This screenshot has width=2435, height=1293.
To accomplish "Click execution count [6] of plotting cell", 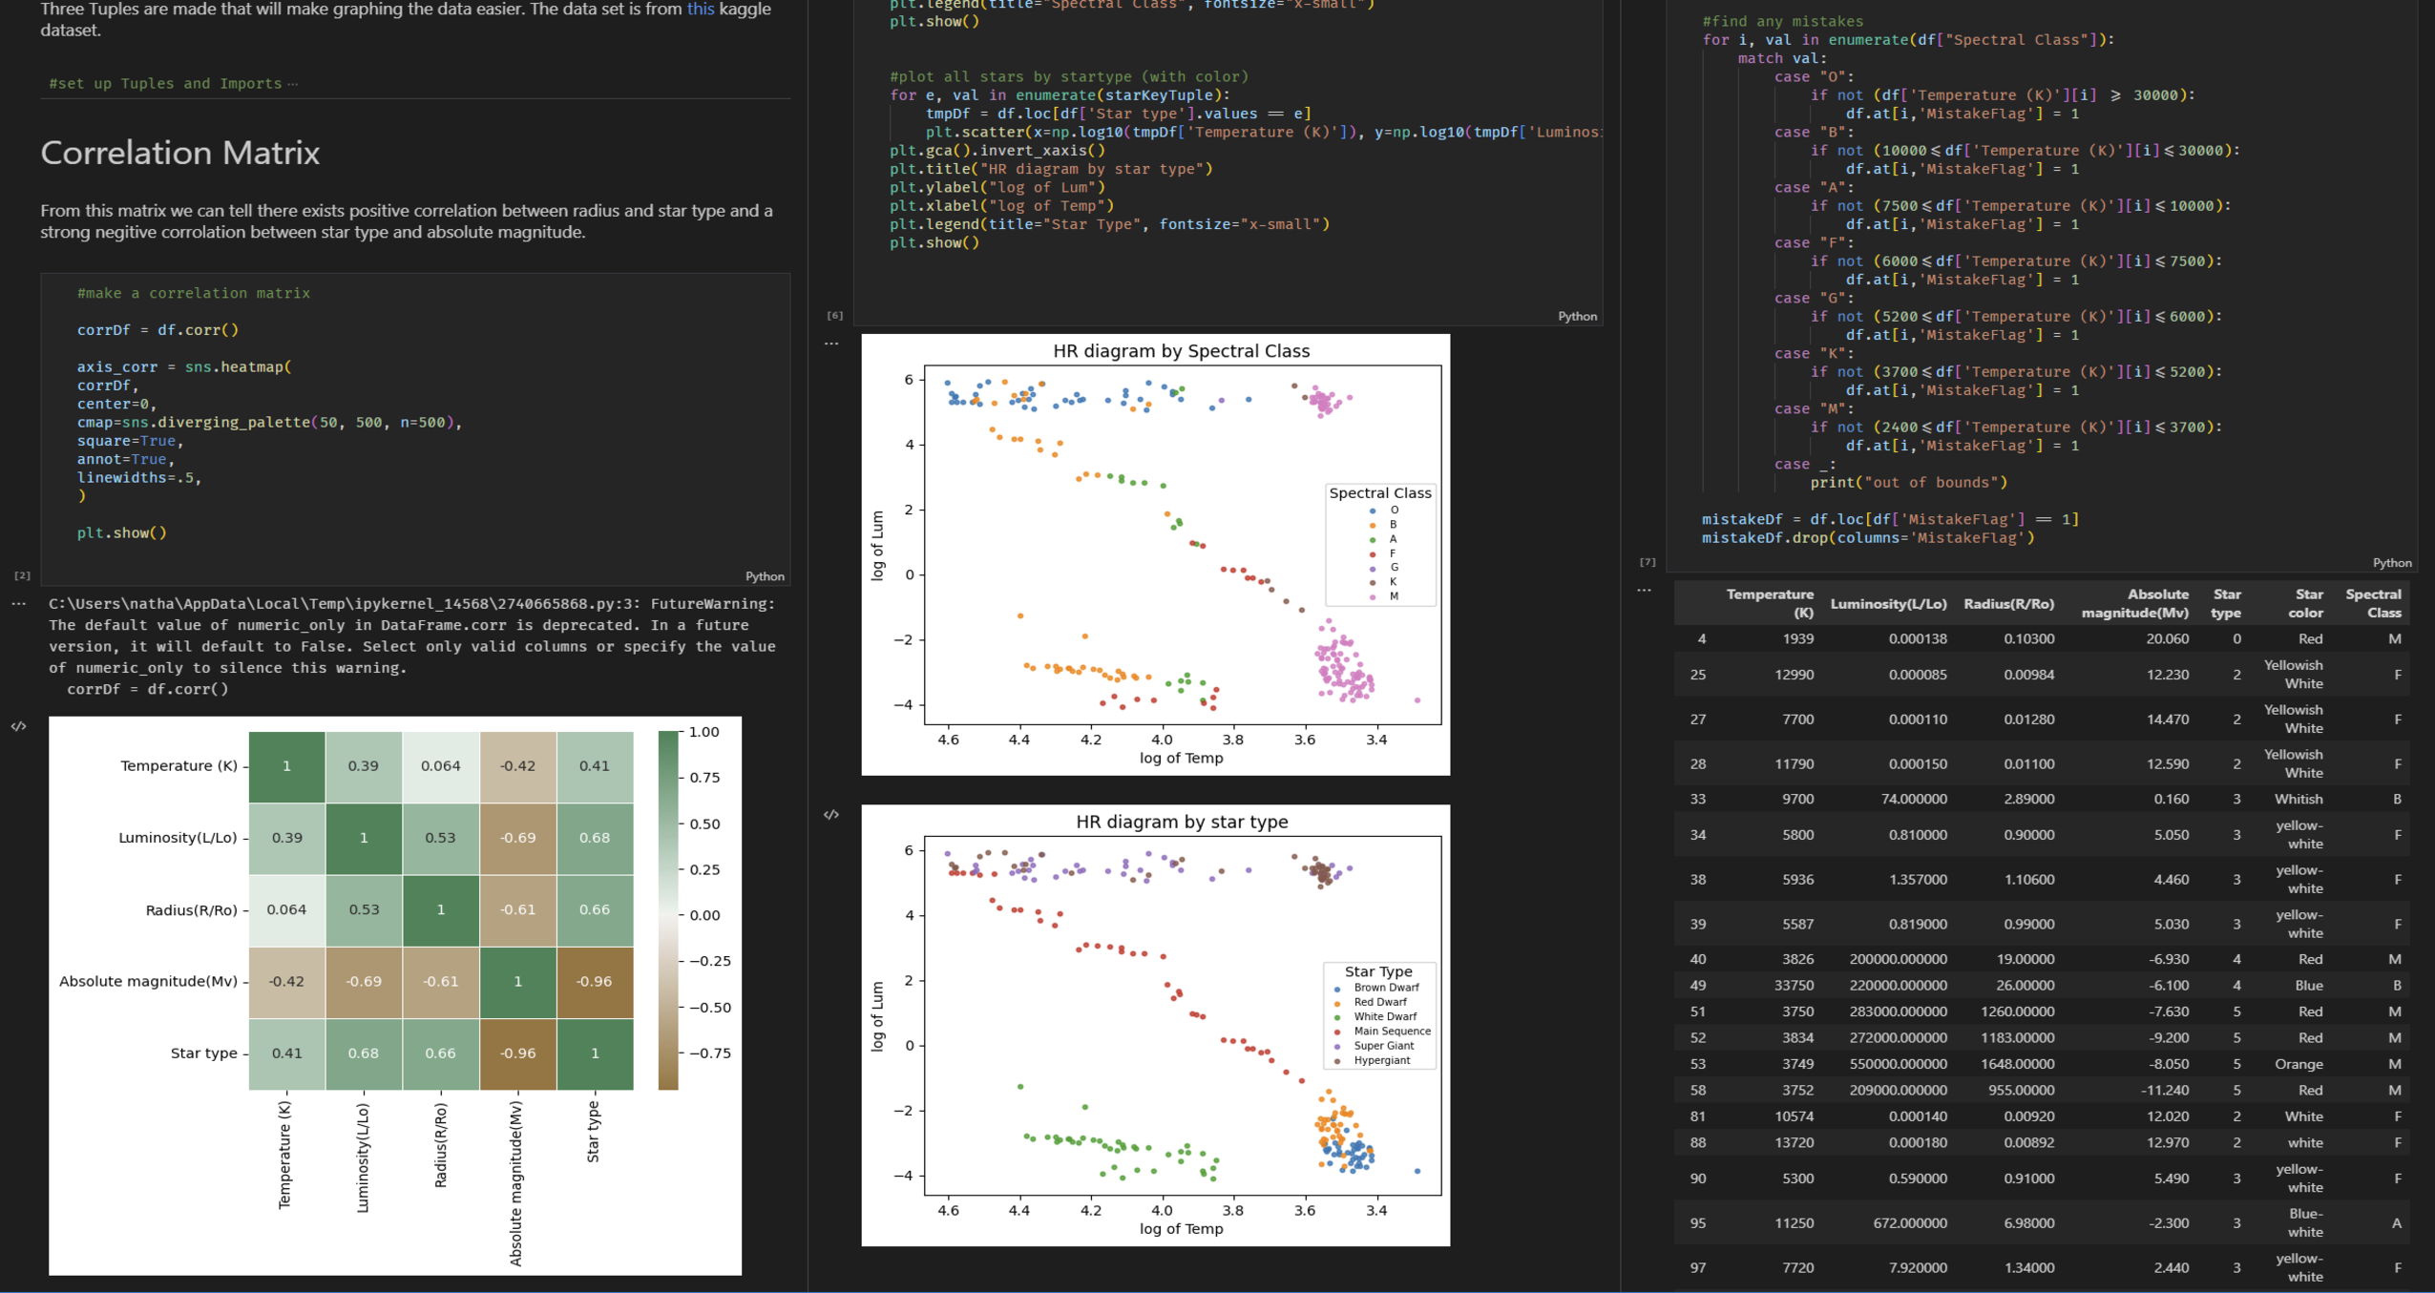I will pos(834,315).
